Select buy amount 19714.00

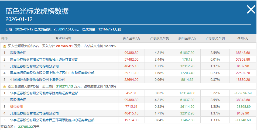point(131,120)
